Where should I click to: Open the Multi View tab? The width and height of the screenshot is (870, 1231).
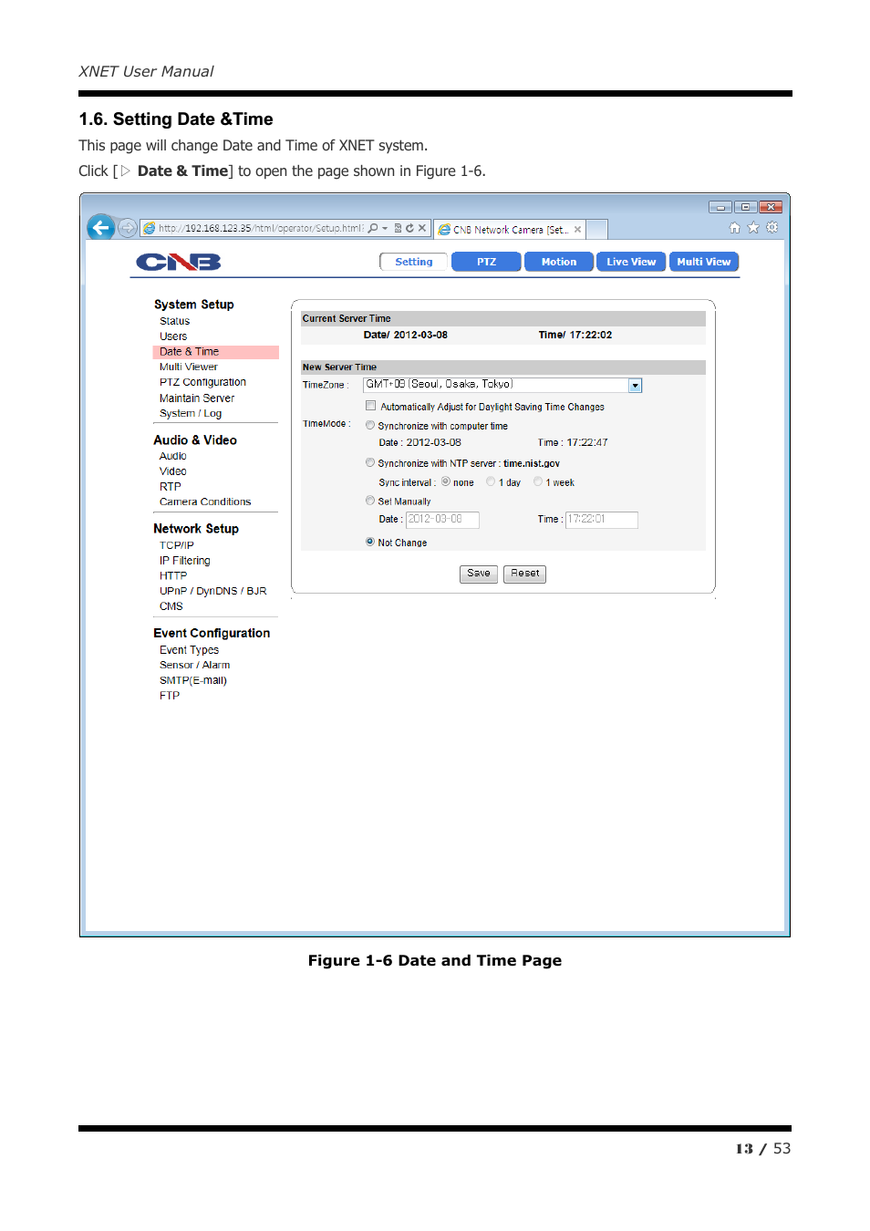[704, 262]
